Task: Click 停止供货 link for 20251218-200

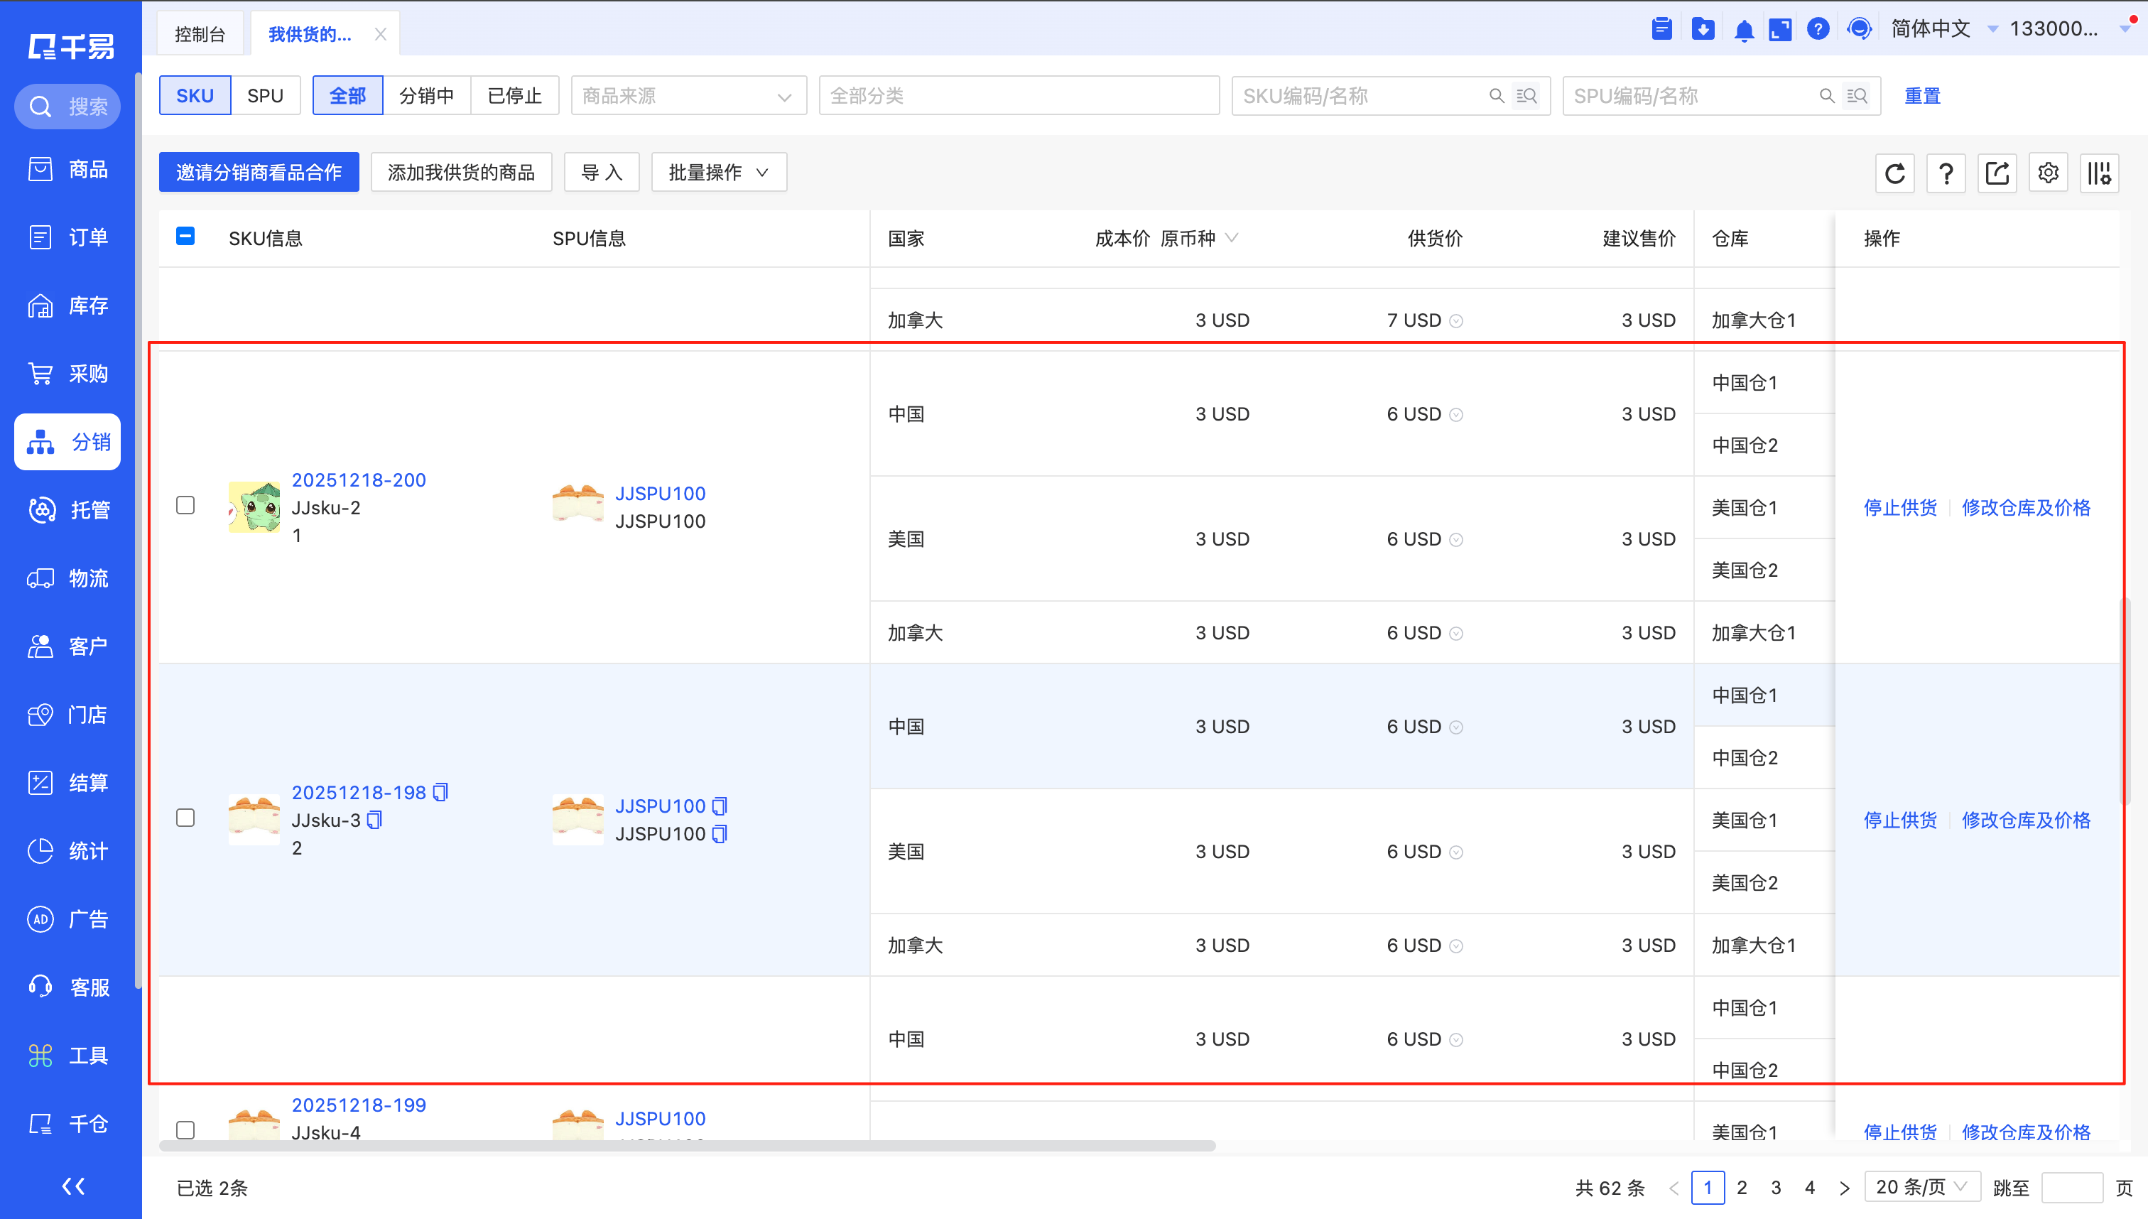Action: tap(1900, 507)
